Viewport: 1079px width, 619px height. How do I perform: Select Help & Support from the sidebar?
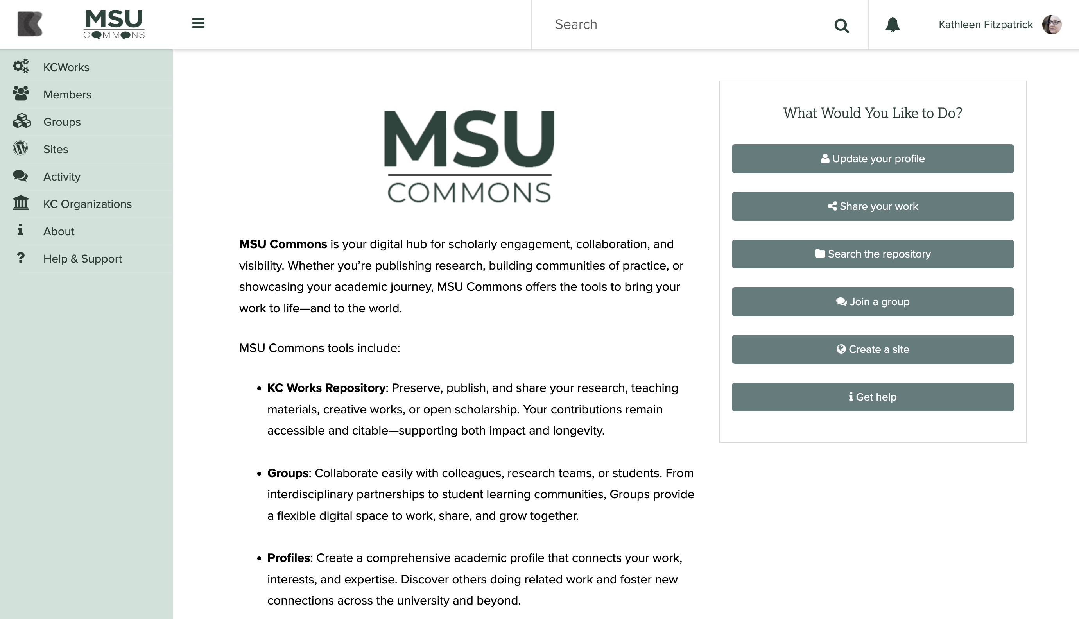[x=82, y=258]
